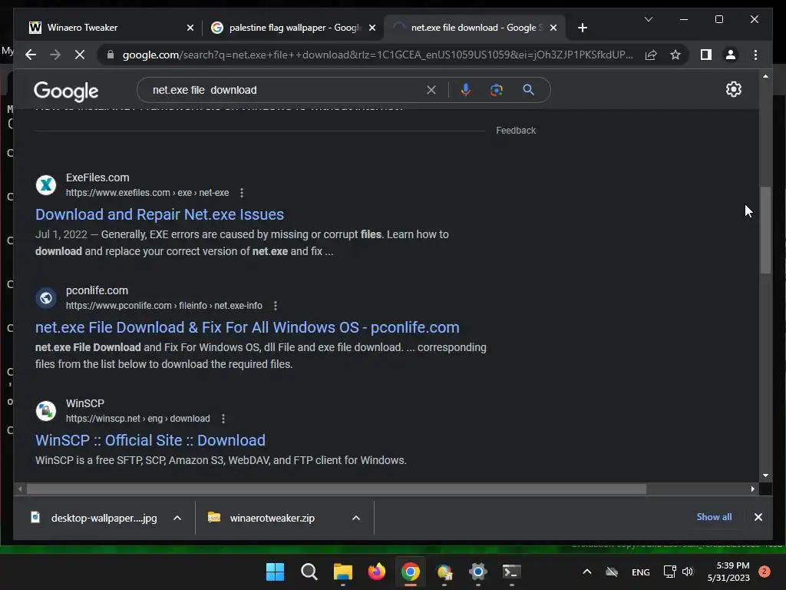Open options for the ExeFiles.com result
The image size is (786, 590).
pos(242,193)
